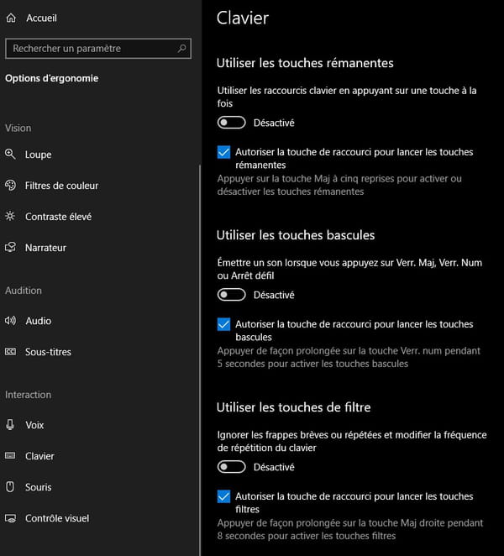This screenshot has width=504, height=556.
Task: Enable the touches de filtre toggle
Action: click(231, 467)
